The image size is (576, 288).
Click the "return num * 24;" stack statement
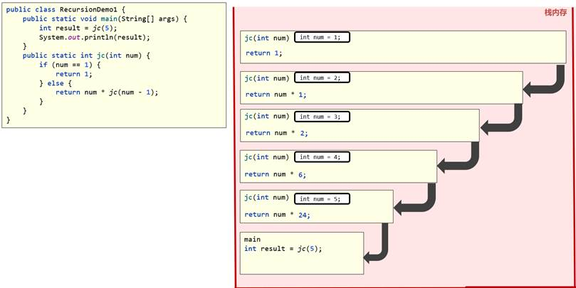pos(278,215)
